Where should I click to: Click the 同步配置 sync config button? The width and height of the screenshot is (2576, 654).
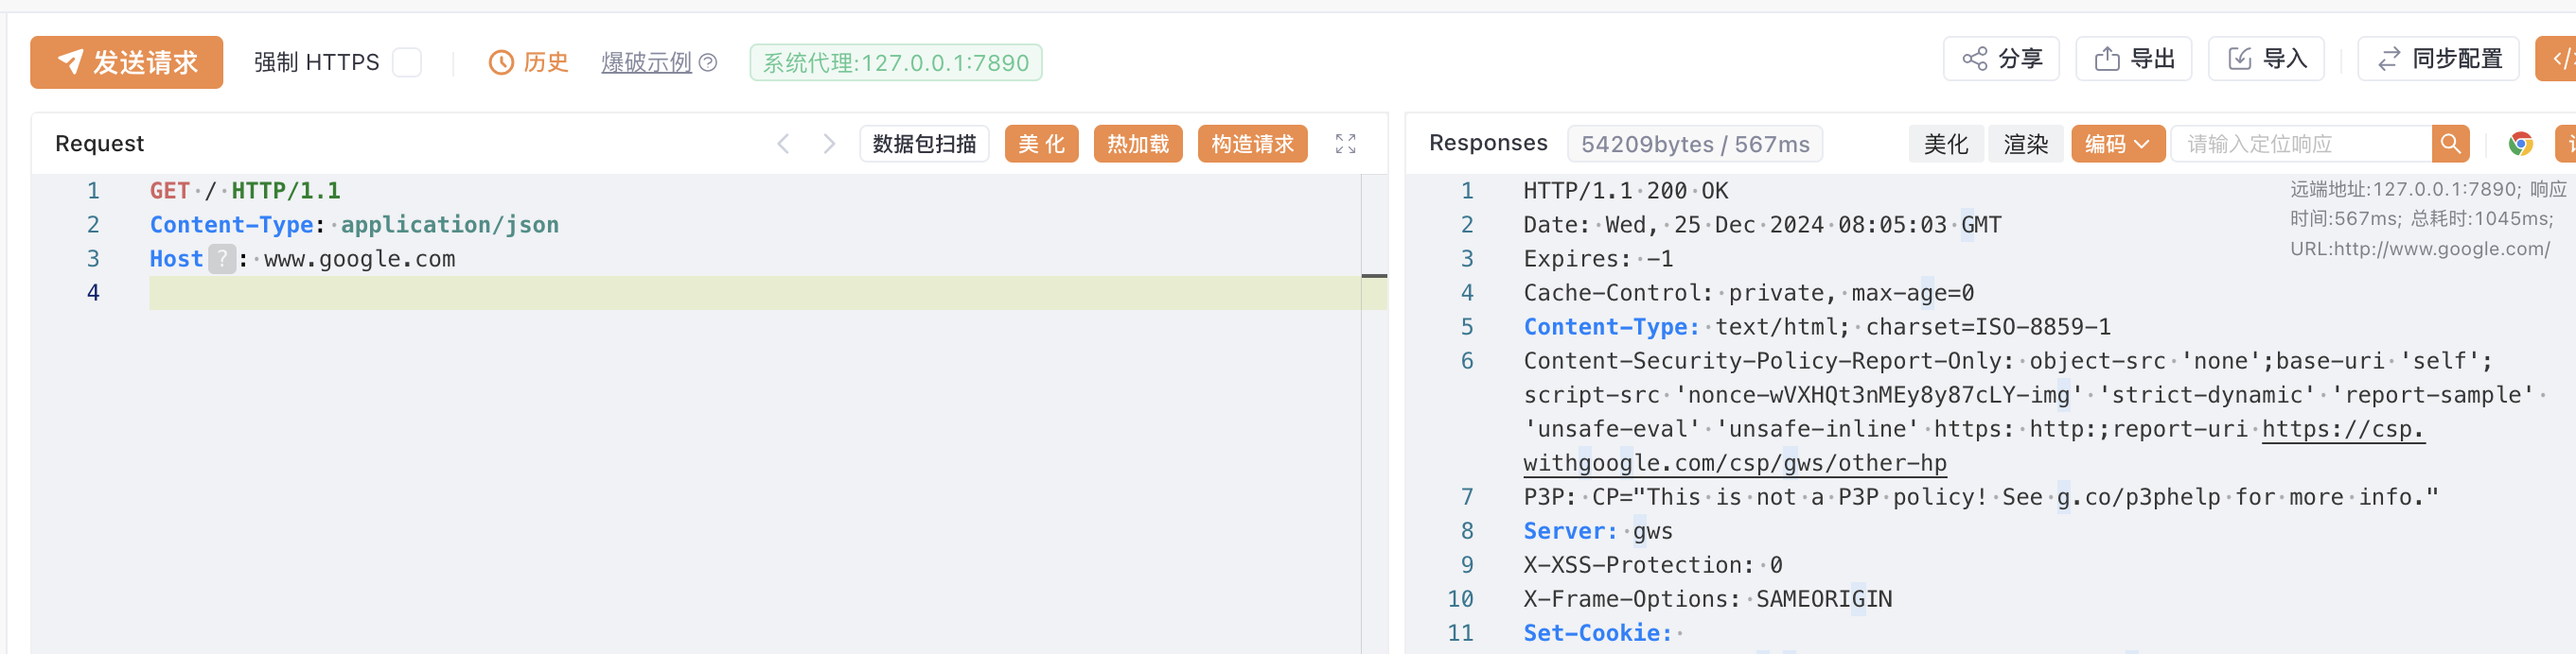pos(2438,59)
